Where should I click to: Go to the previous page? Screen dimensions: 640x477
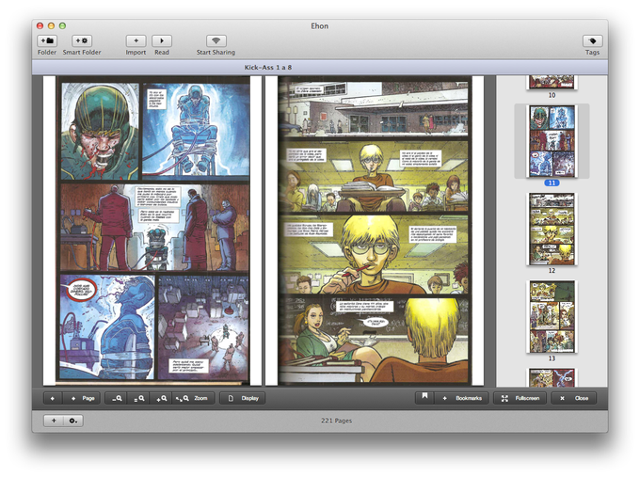[53, 398]
